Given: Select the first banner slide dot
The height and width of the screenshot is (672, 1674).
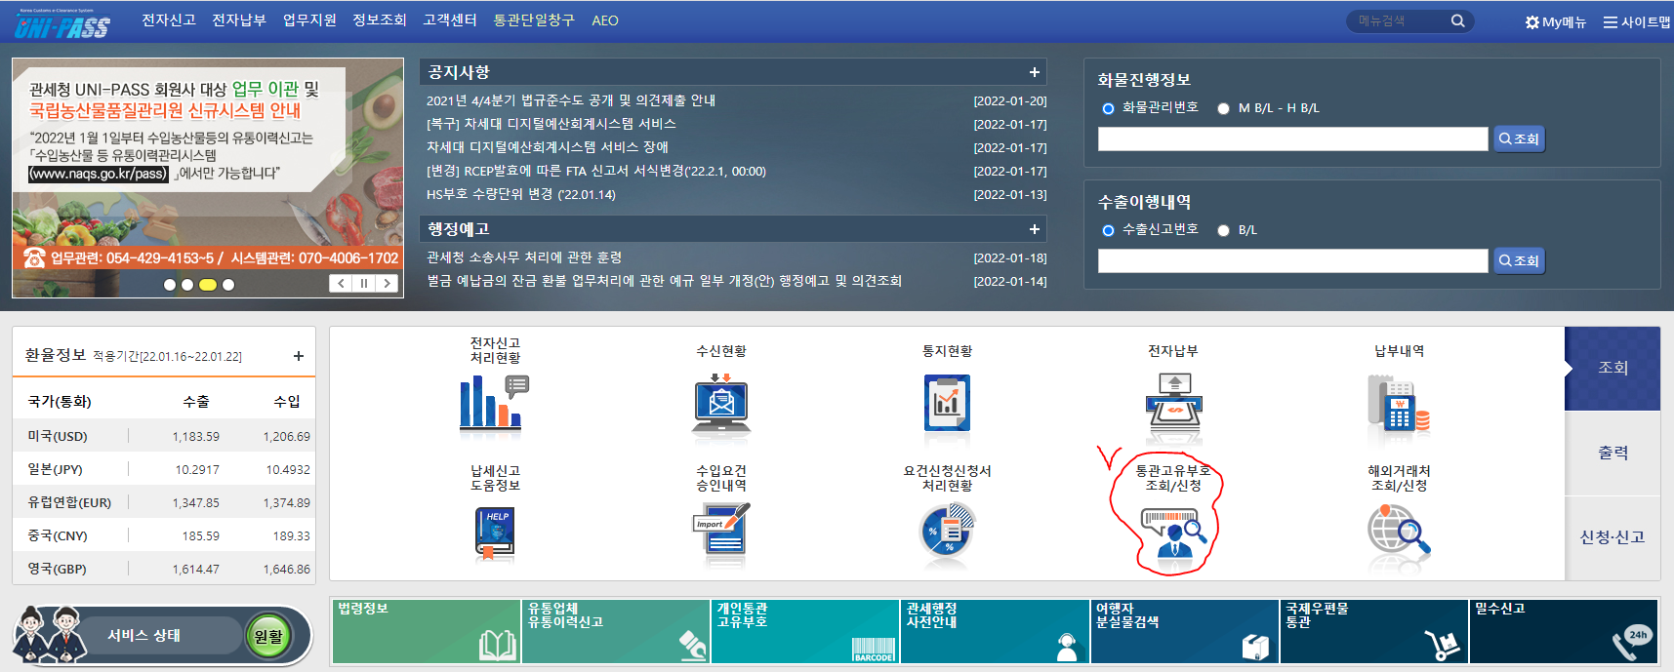Looking at the screenshot, I should [170, 285].
